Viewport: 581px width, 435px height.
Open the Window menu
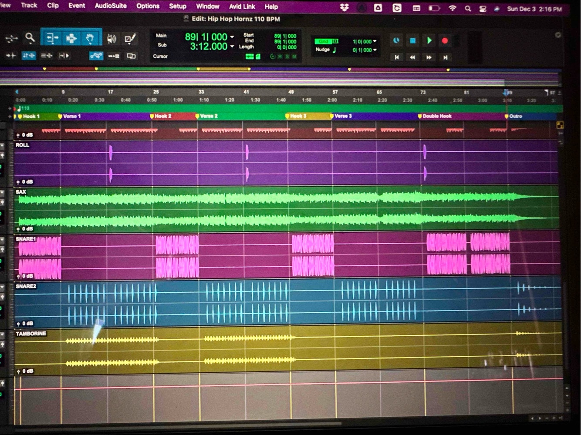click(207, 7)
